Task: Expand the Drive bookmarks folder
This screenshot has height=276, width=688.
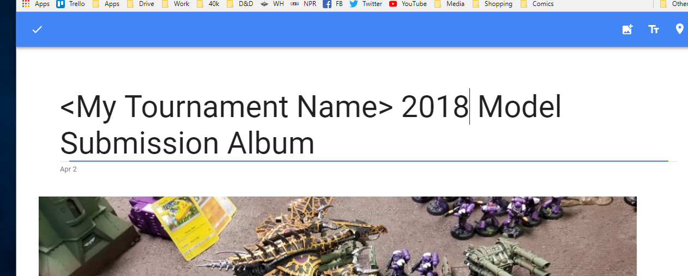Action: 140,4
